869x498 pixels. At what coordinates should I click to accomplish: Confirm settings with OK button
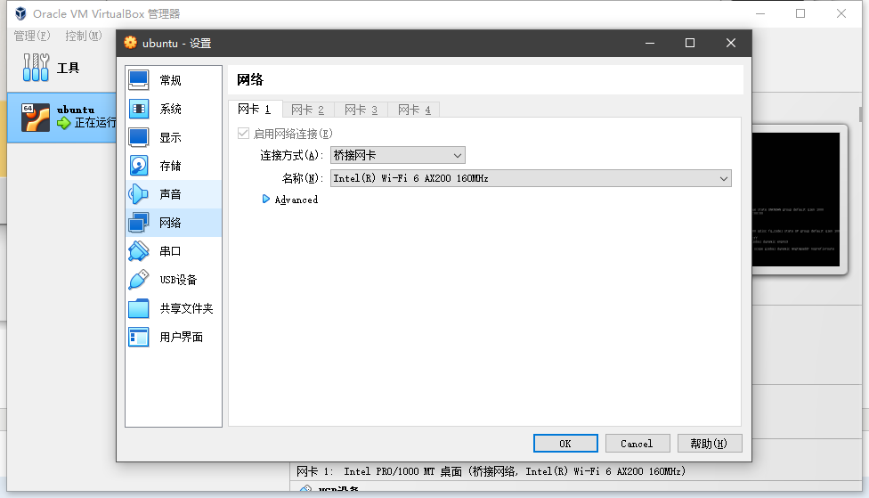pyautogui.click(x=565, y=443)
